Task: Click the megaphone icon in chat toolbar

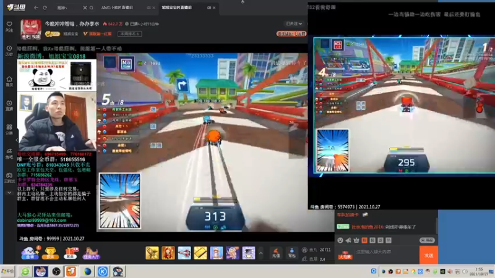Action: (x=348, y=240)
